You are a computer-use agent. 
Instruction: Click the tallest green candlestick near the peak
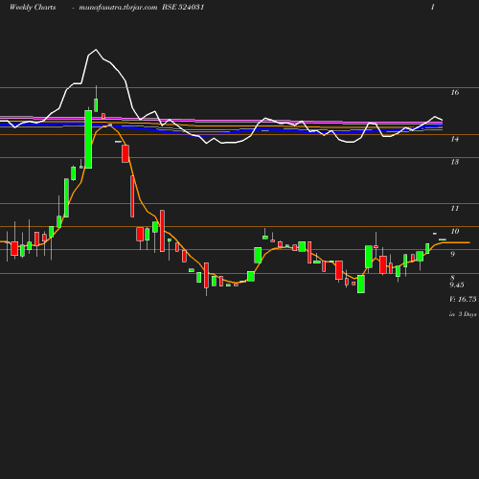[88, 139]
